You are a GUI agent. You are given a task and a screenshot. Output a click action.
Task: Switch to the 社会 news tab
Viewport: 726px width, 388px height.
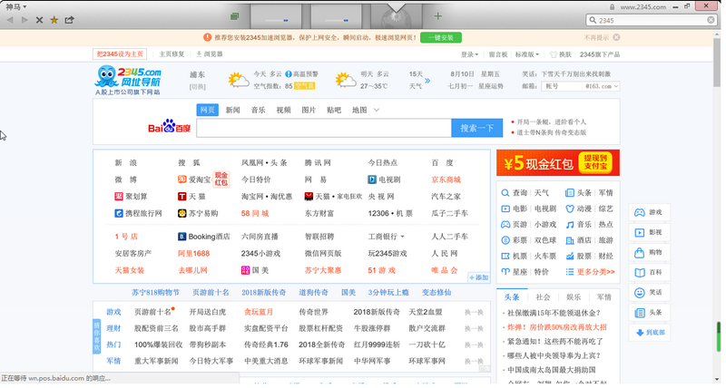click(543, 296)
